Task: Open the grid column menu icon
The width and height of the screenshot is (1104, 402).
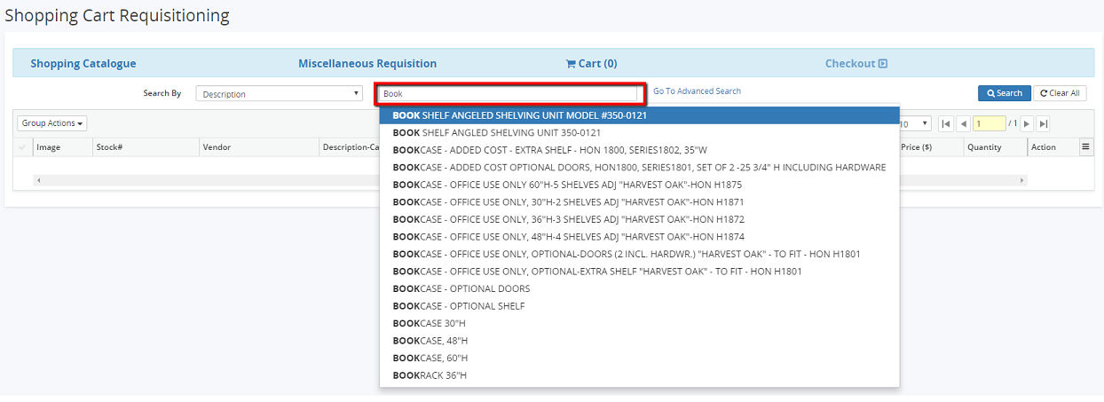Action: 1085,147
